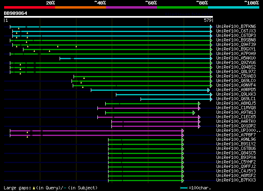Screen dimensions: 263x191
Task: Click the green ~80% identity color bar
Action: click(x=182, y=7)
